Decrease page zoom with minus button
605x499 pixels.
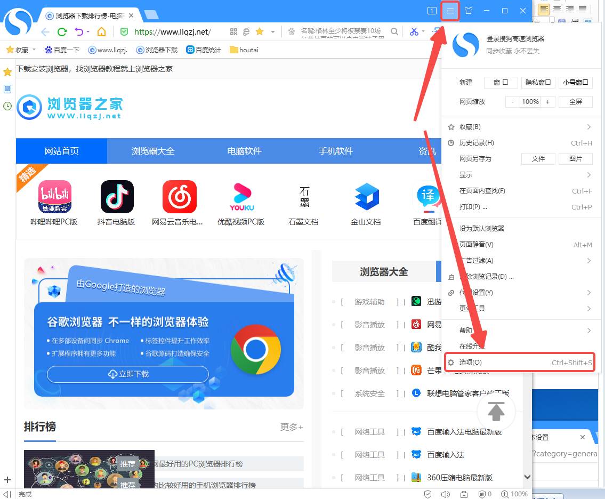[x=512, y=102]
